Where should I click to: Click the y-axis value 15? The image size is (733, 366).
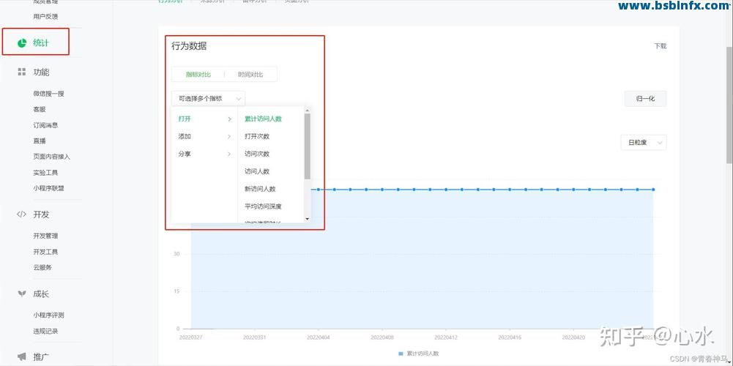click(x=176, y=291)
